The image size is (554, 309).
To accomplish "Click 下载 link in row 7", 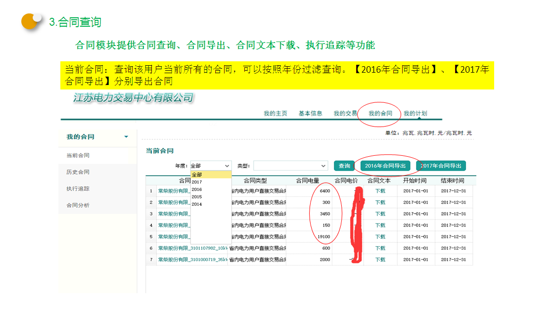I will (380, 260).
